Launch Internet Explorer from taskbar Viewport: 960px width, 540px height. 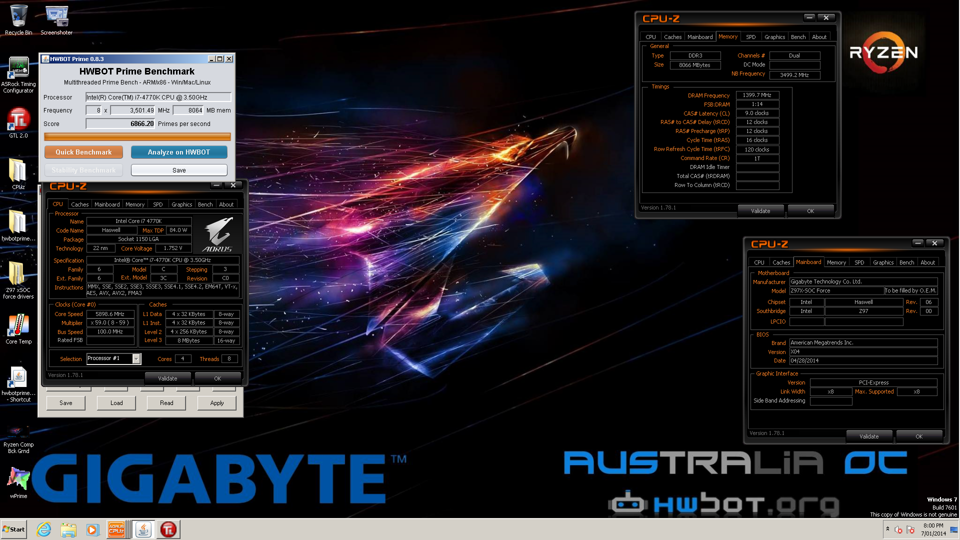point(44,529)
